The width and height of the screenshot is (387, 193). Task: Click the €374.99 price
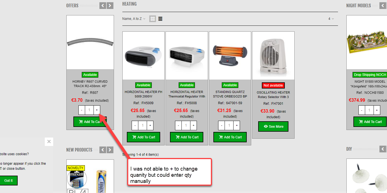[357, 100]
